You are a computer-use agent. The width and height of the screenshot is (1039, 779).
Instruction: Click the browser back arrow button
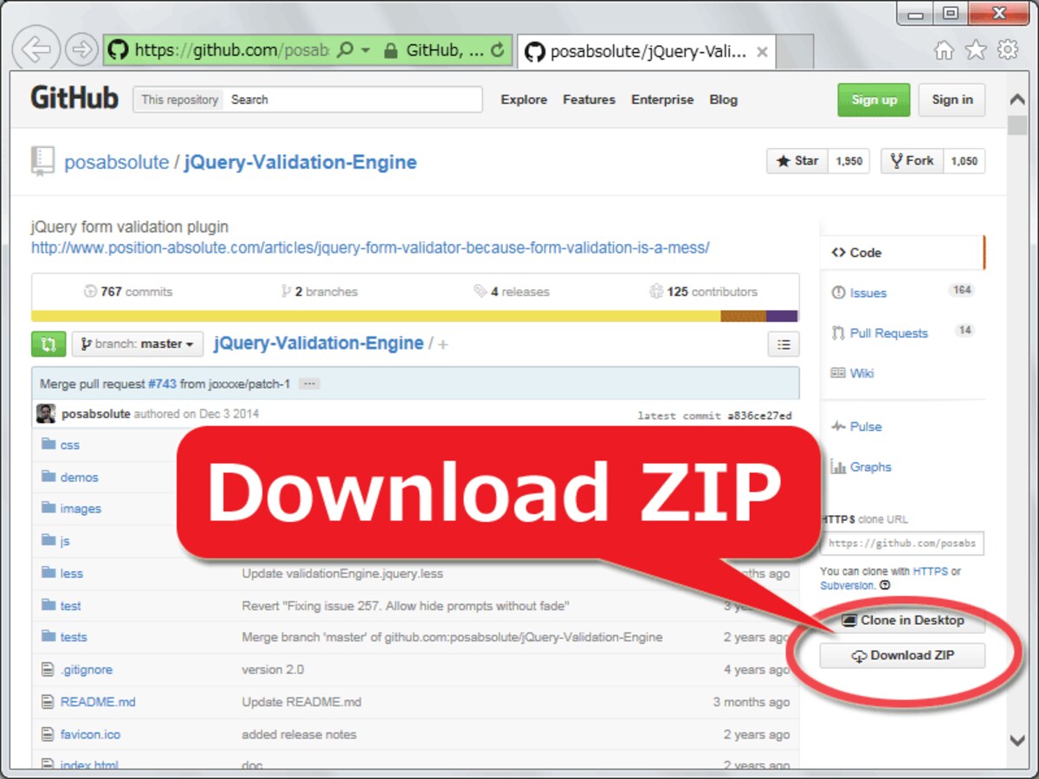click(36, 49)
